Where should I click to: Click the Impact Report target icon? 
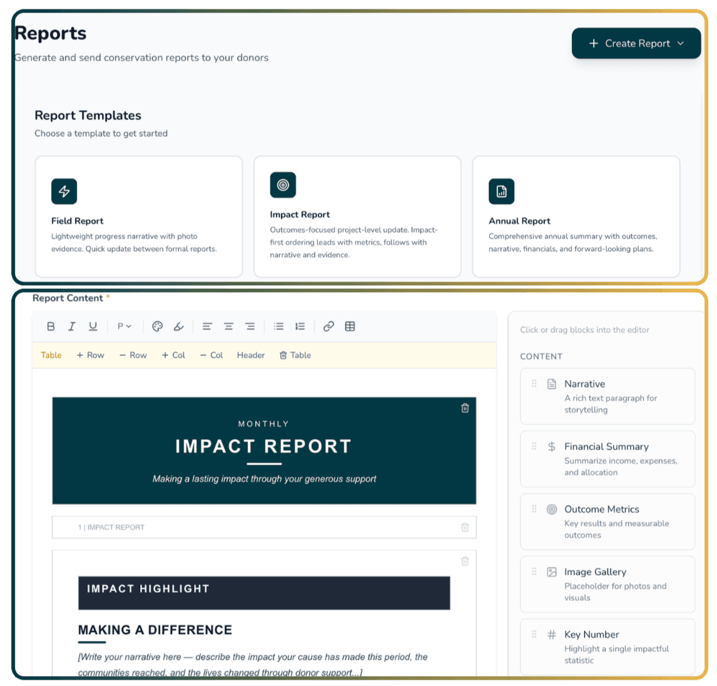pyautogui.click(x=283, y=185)
